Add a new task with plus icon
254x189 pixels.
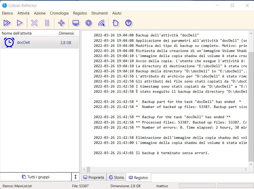(x=61, y=23)
